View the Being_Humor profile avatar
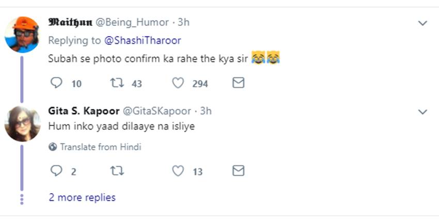439x220 pixels. tap(22, 35)
